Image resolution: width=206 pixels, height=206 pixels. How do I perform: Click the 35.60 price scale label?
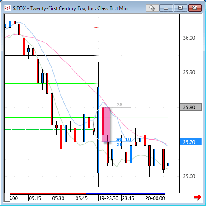click(x=189, y=176)
